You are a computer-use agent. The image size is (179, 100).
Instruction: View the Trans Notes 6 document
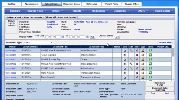pyautogui.click(x=125, y=73)
